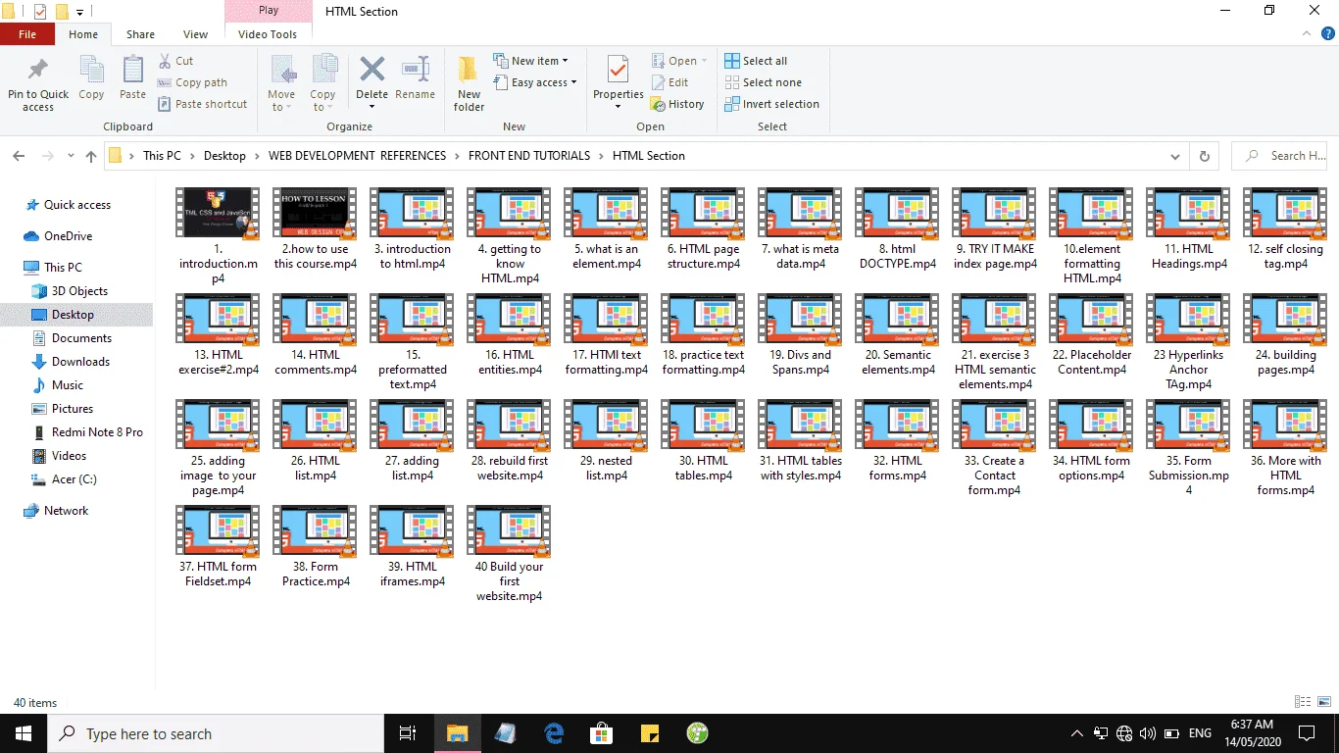Open the recent locations dropdown arrow

pyautogui.click(x=71, y=156)
